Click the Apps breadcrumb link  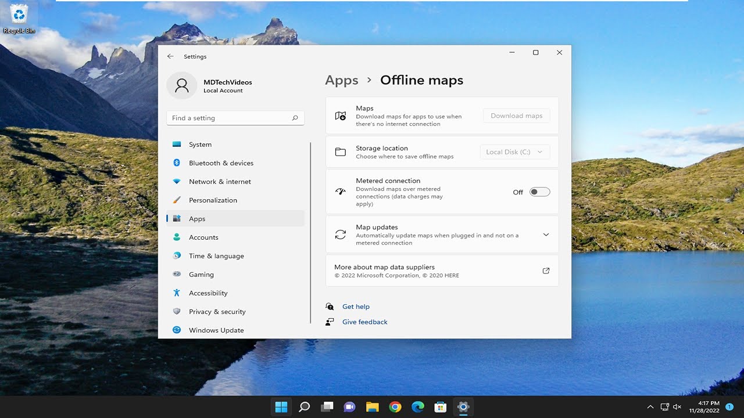pyautogui.click(x=342, y=80)
